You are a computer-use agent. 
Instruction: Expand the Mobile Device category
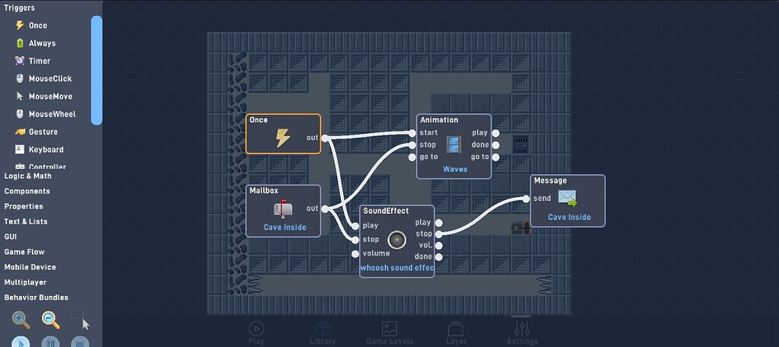pyautogui.click(x=30, y=267)
